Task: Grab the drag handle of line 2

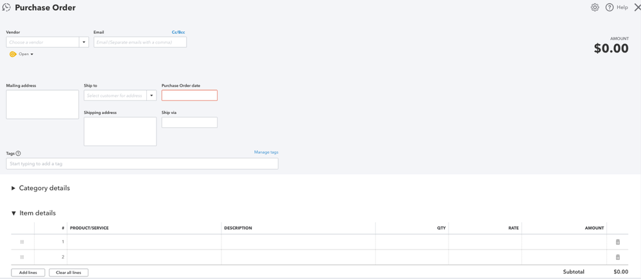Action: (x=22, y=257)
